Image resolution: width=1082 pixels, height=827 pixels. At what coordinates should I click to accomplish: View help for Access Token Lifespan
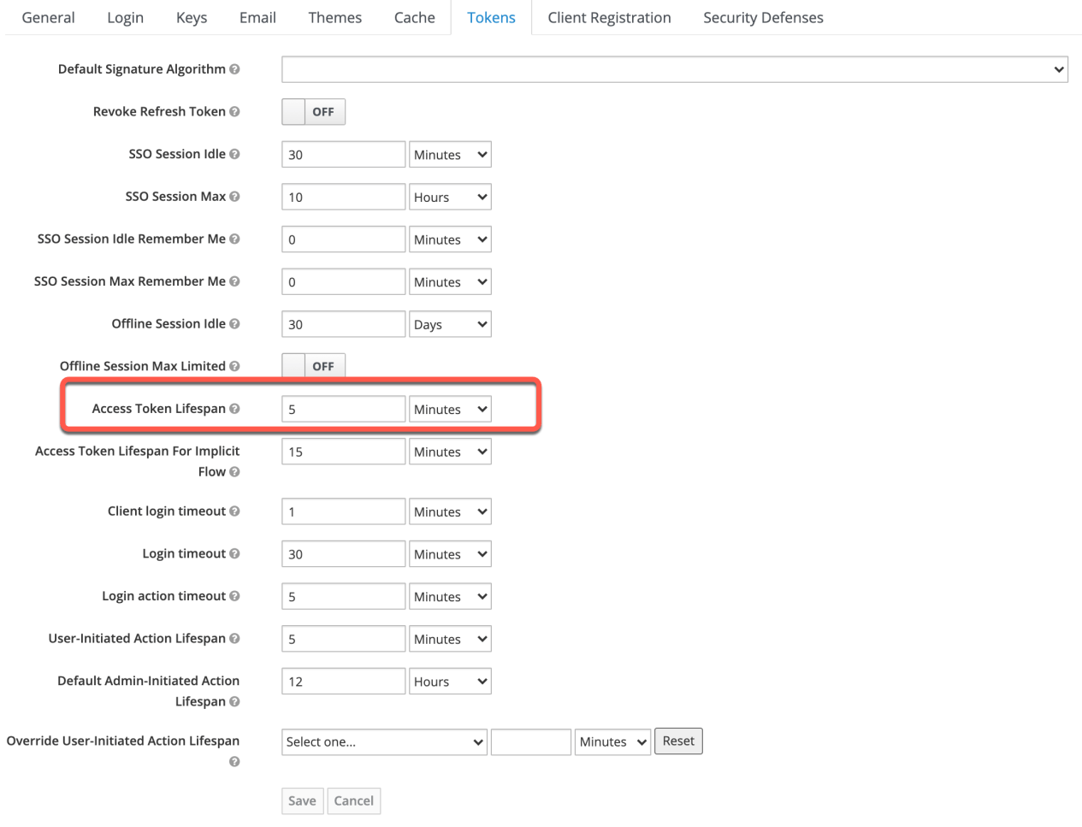234,409
